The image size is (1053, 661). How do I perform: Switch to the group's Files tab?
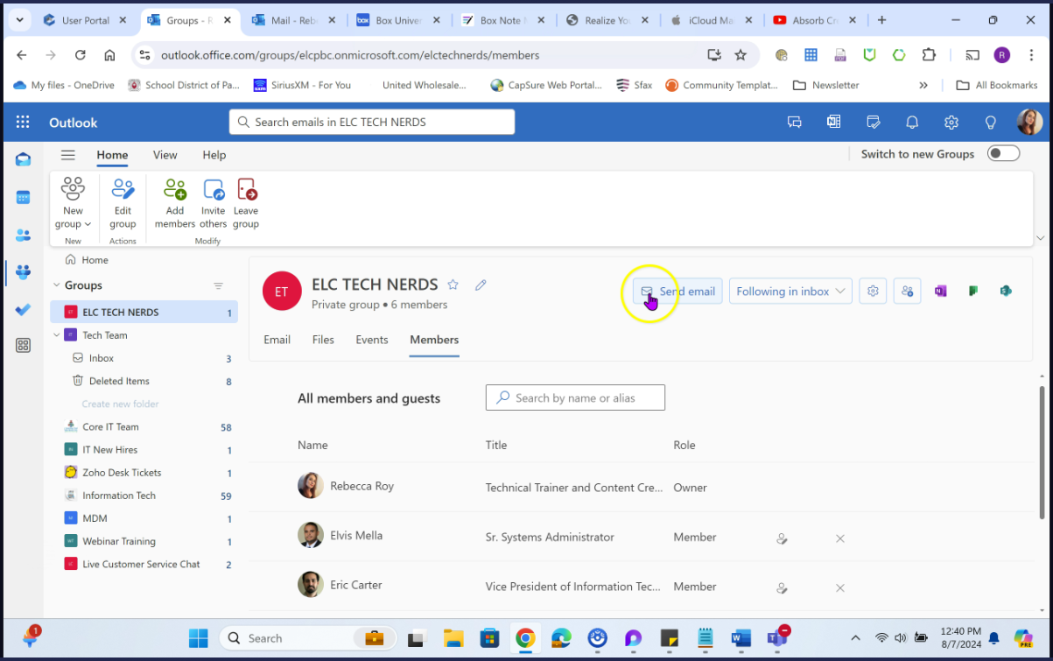pos(323,340)
